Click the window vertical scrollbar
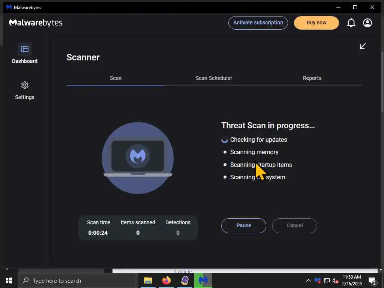Screen dimensions: 384x288 click(382, 81)
